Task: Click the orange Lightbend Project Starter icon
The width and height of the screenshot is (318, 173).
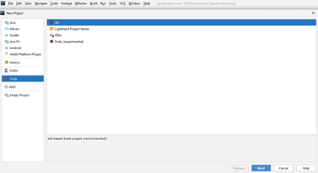Action: [52, 29]
